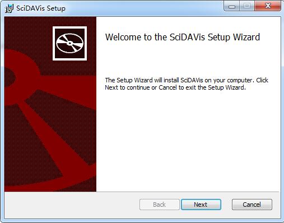Click the Welcome to SciDAVis heading
The width and height of the screenshot is (284, 223).
click(183, 37)
